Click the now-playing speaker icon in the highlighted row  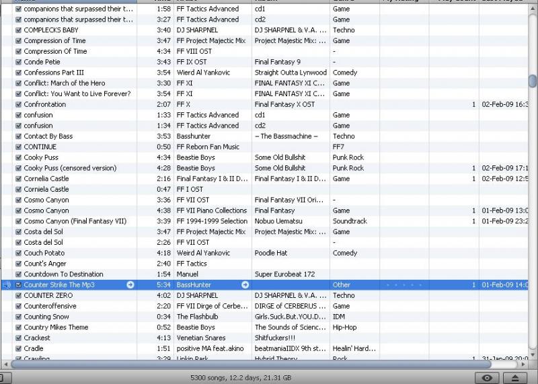click(7, 285)
